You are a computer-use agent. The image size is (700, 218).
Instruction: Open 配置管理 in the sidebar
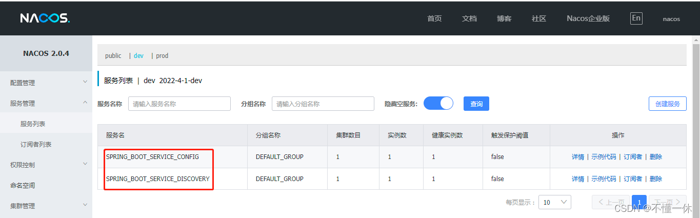coord(23,83)
